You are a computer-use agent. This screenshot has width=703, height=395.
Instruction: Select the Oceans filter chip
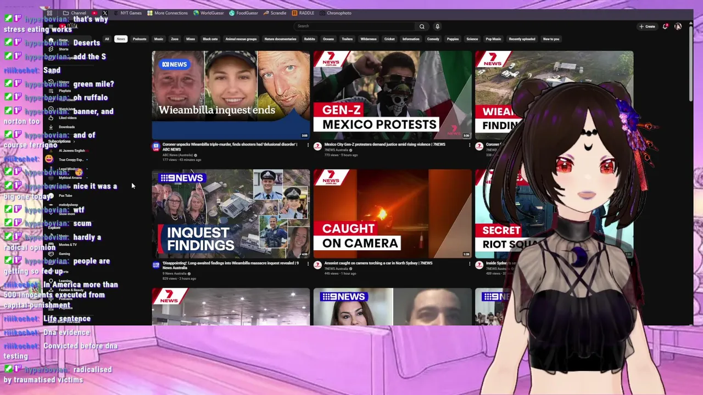[328, 39]
